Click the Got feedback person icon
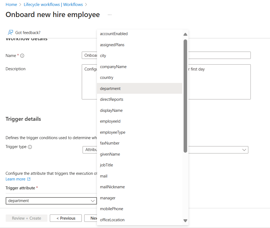 [x=11, y=32]
